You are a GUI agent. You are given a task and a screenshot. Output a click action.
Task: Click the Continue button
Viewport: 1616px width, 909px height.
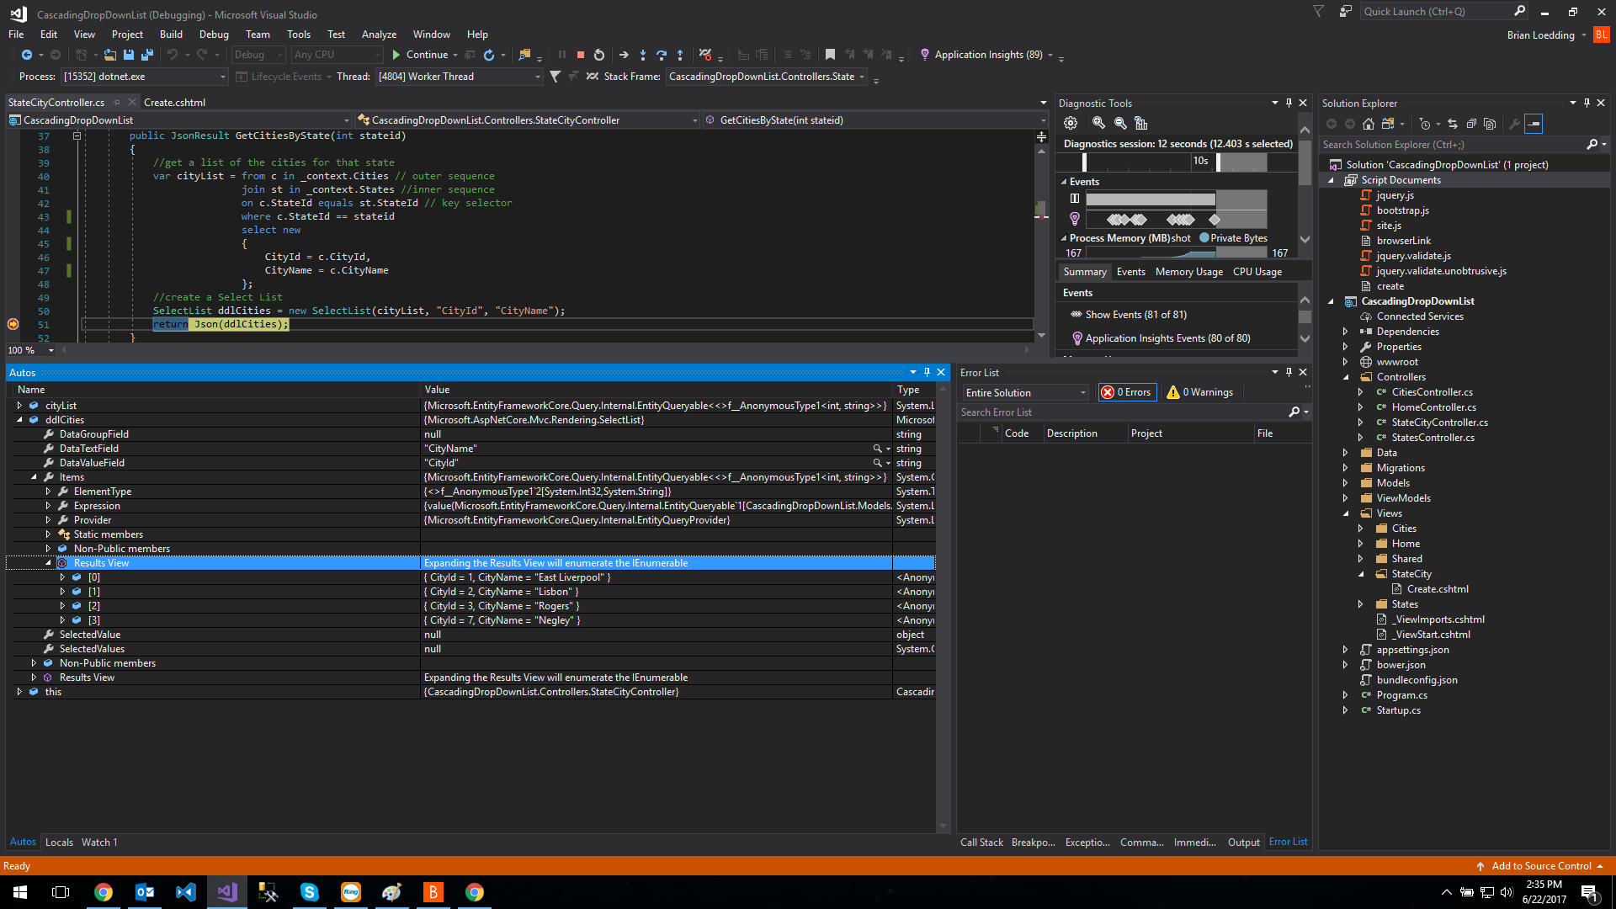[x=419, y=55]
